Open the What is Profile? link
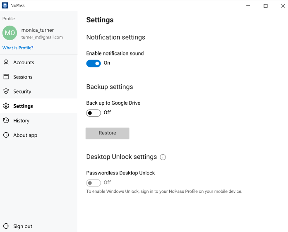This screenshot has width=288, height=232. (x=18, y=48)
